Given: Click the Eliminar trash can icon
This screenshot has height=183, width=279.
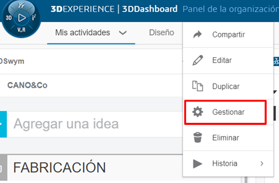Looking at the screenshot, I should point(198,137).
